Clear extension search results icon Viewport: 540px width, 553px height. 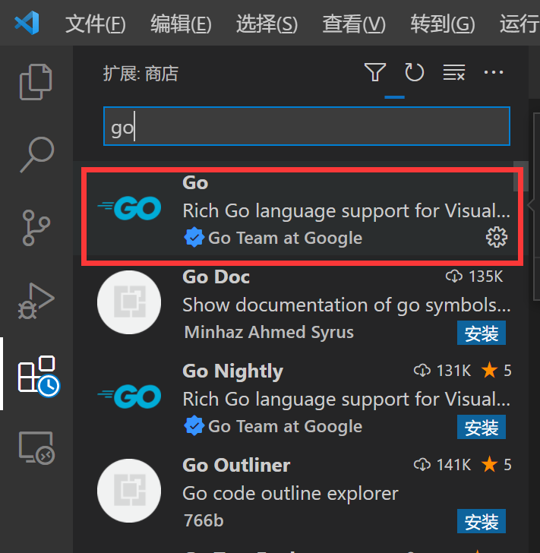[454, 72]
